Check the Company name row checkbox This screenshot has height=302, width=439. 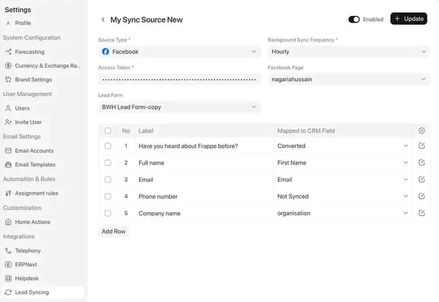point(108,213)
